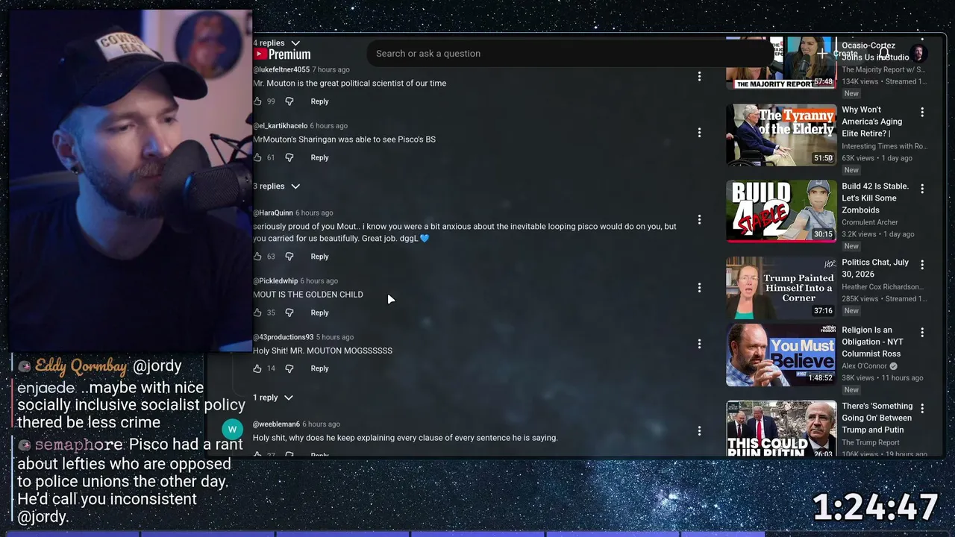Reply to @Pickledwhip's comment
Screen dimensions: 955x537
tap(319, 313)
